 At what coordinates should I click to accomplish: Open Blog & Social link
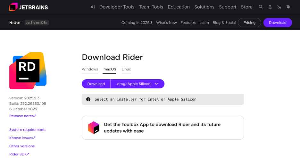tap(224, 23)
